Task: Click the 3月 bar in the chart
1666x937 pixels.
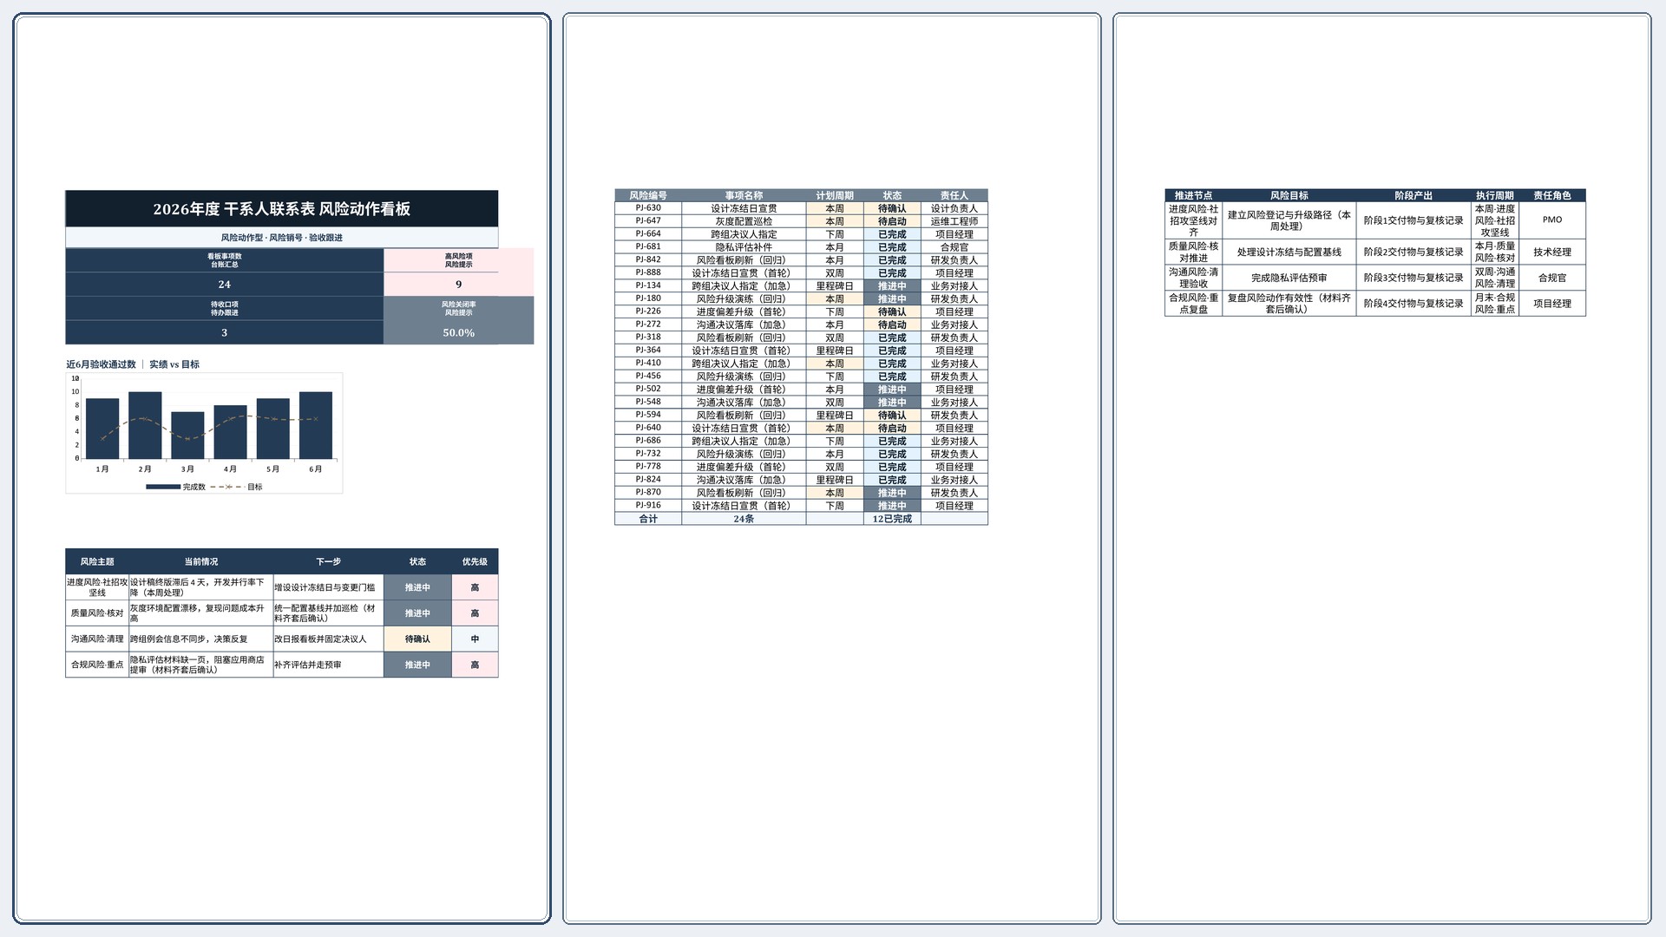Action: (187, 436)
